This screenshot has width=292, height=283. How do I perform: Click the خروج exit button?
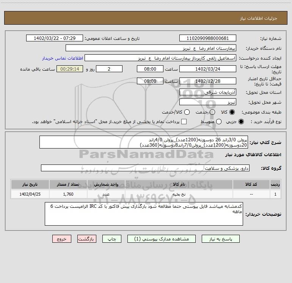pyautogui.click(x=62, y=239)
